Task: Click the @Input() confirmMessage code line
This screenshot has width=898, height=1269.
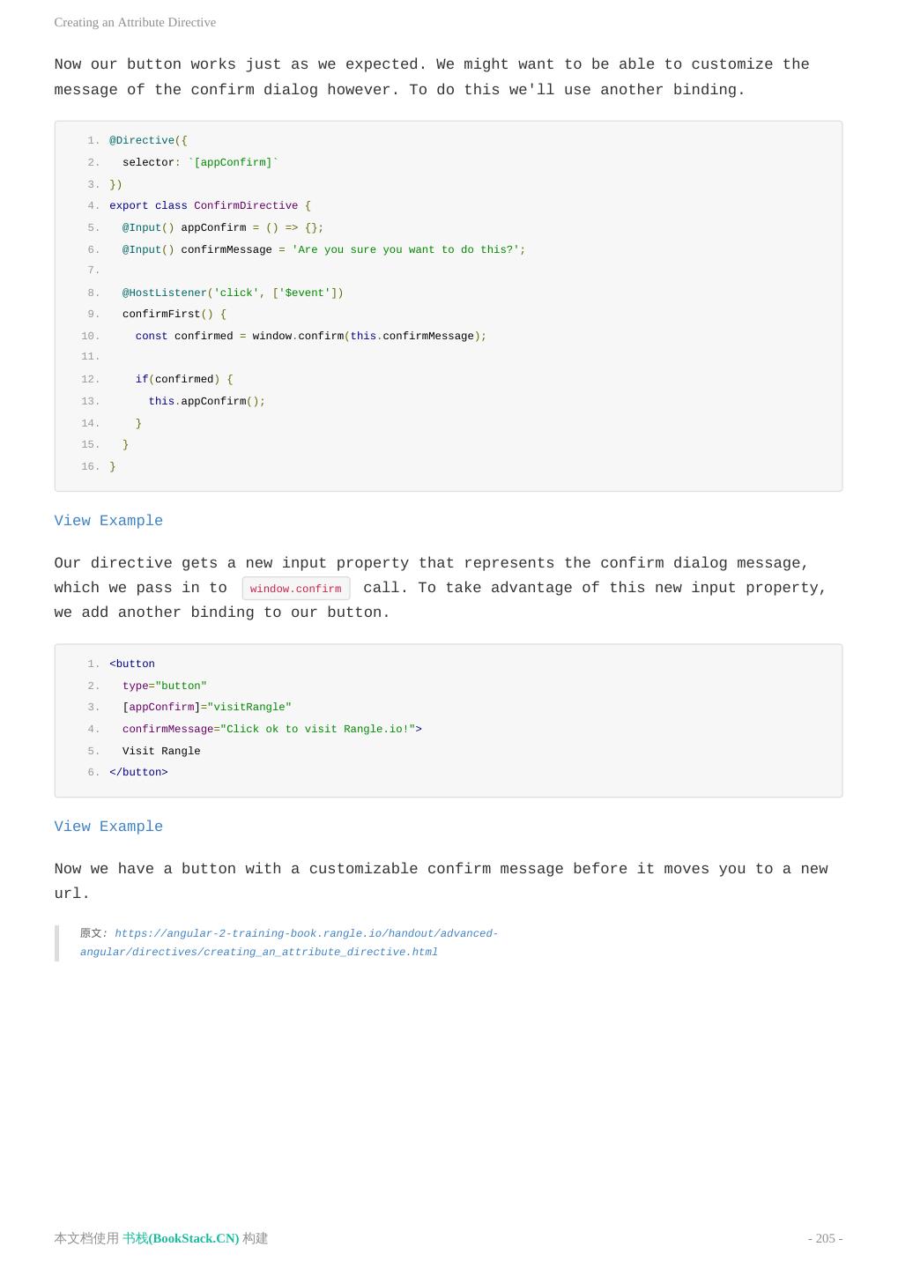Action: coord(323,250)
